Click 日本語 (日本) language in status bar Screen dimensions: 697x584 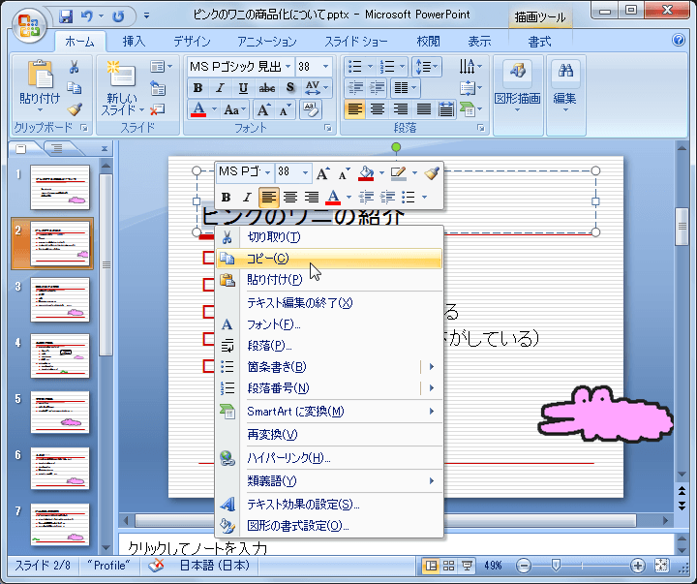[214, 566]
